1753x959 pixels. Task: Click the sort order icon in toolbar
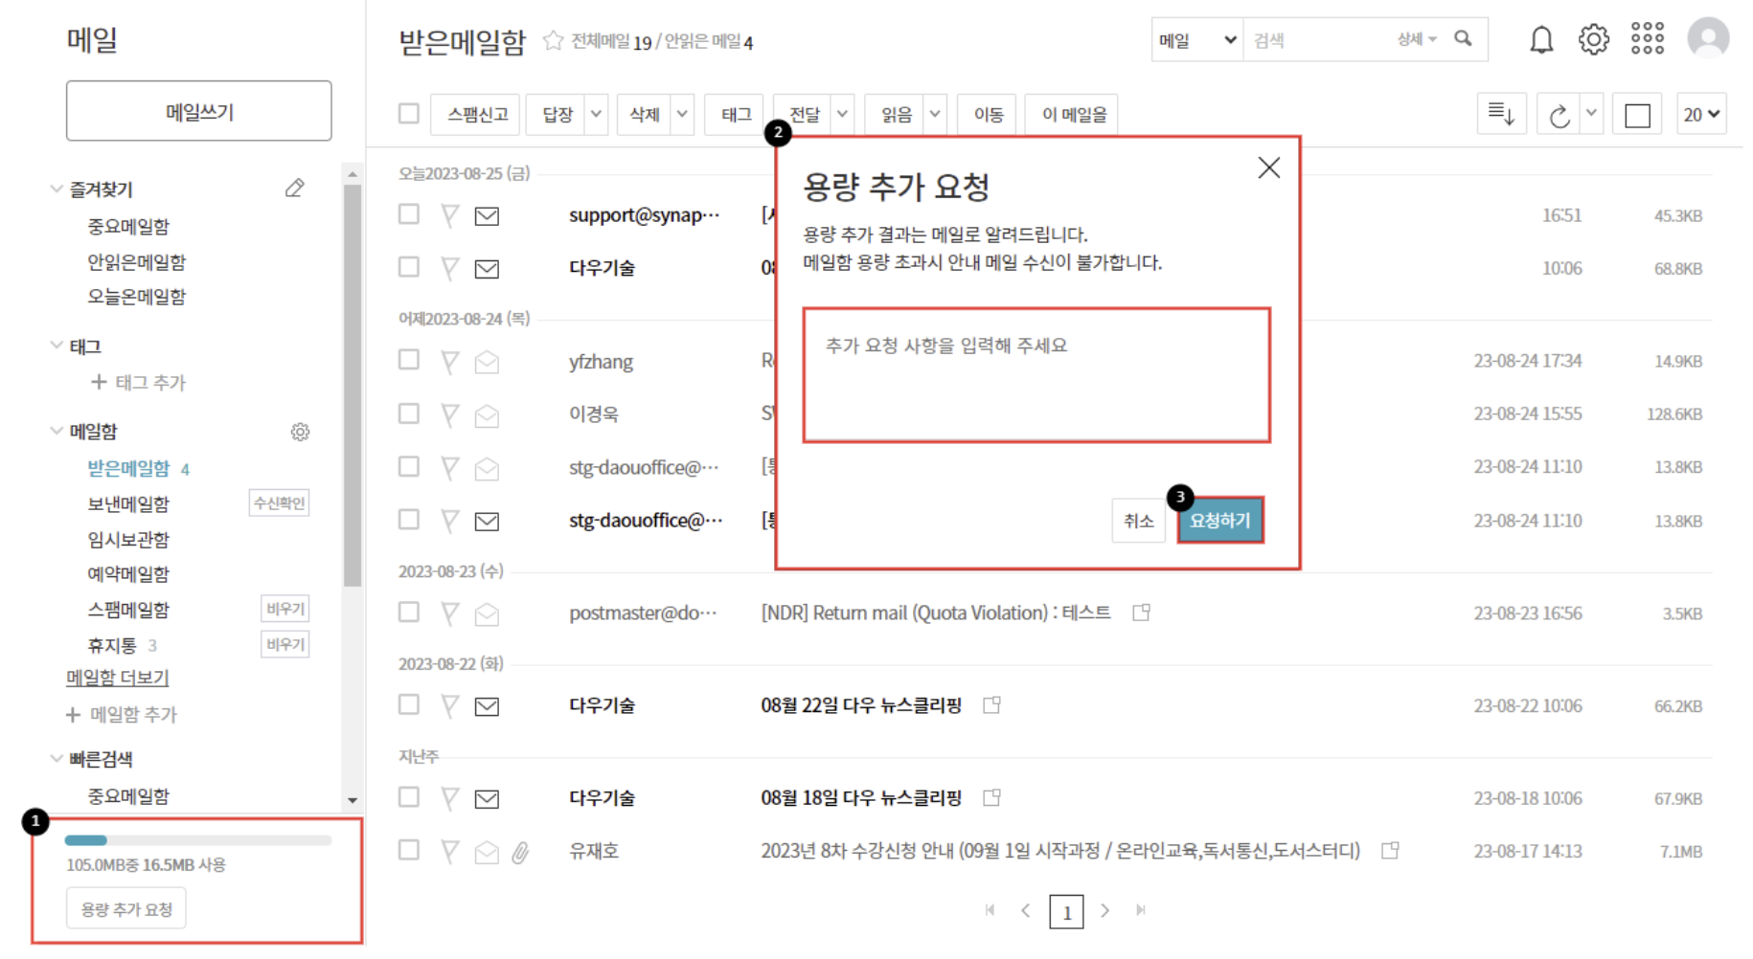(x=1500, y=115)
